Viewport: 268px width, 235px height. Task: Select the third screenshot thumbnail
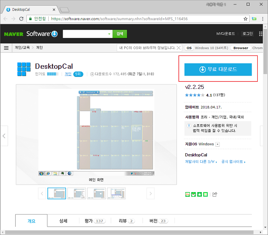click(x=96, y=193)
